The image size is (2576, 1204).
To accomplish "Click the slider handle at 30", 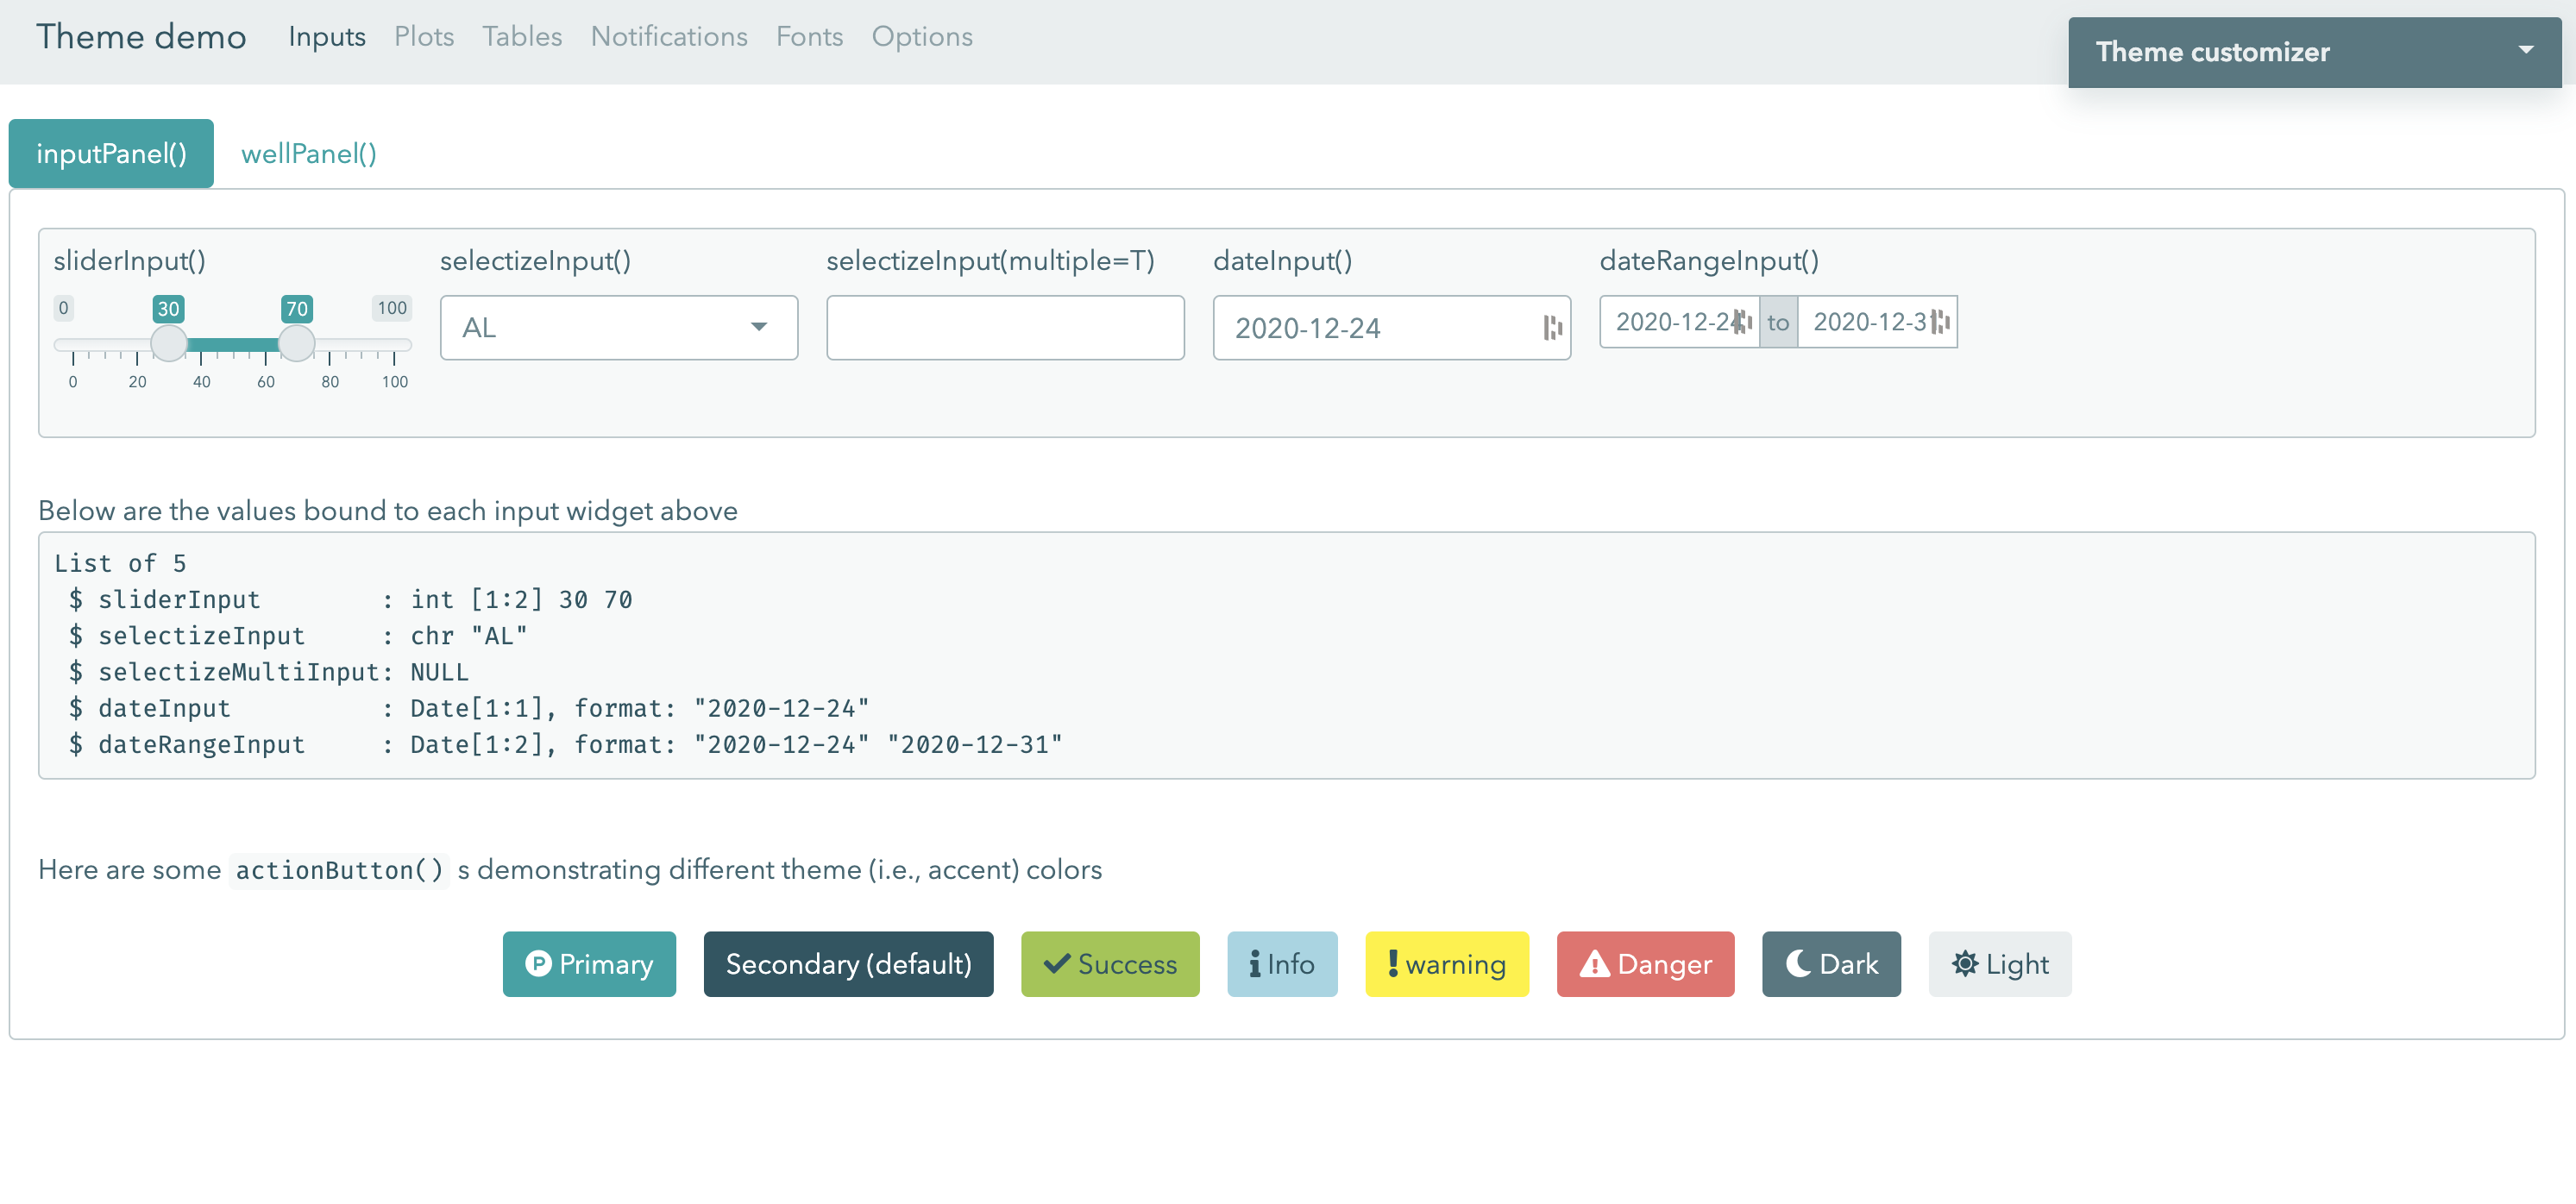I will 168,343.
